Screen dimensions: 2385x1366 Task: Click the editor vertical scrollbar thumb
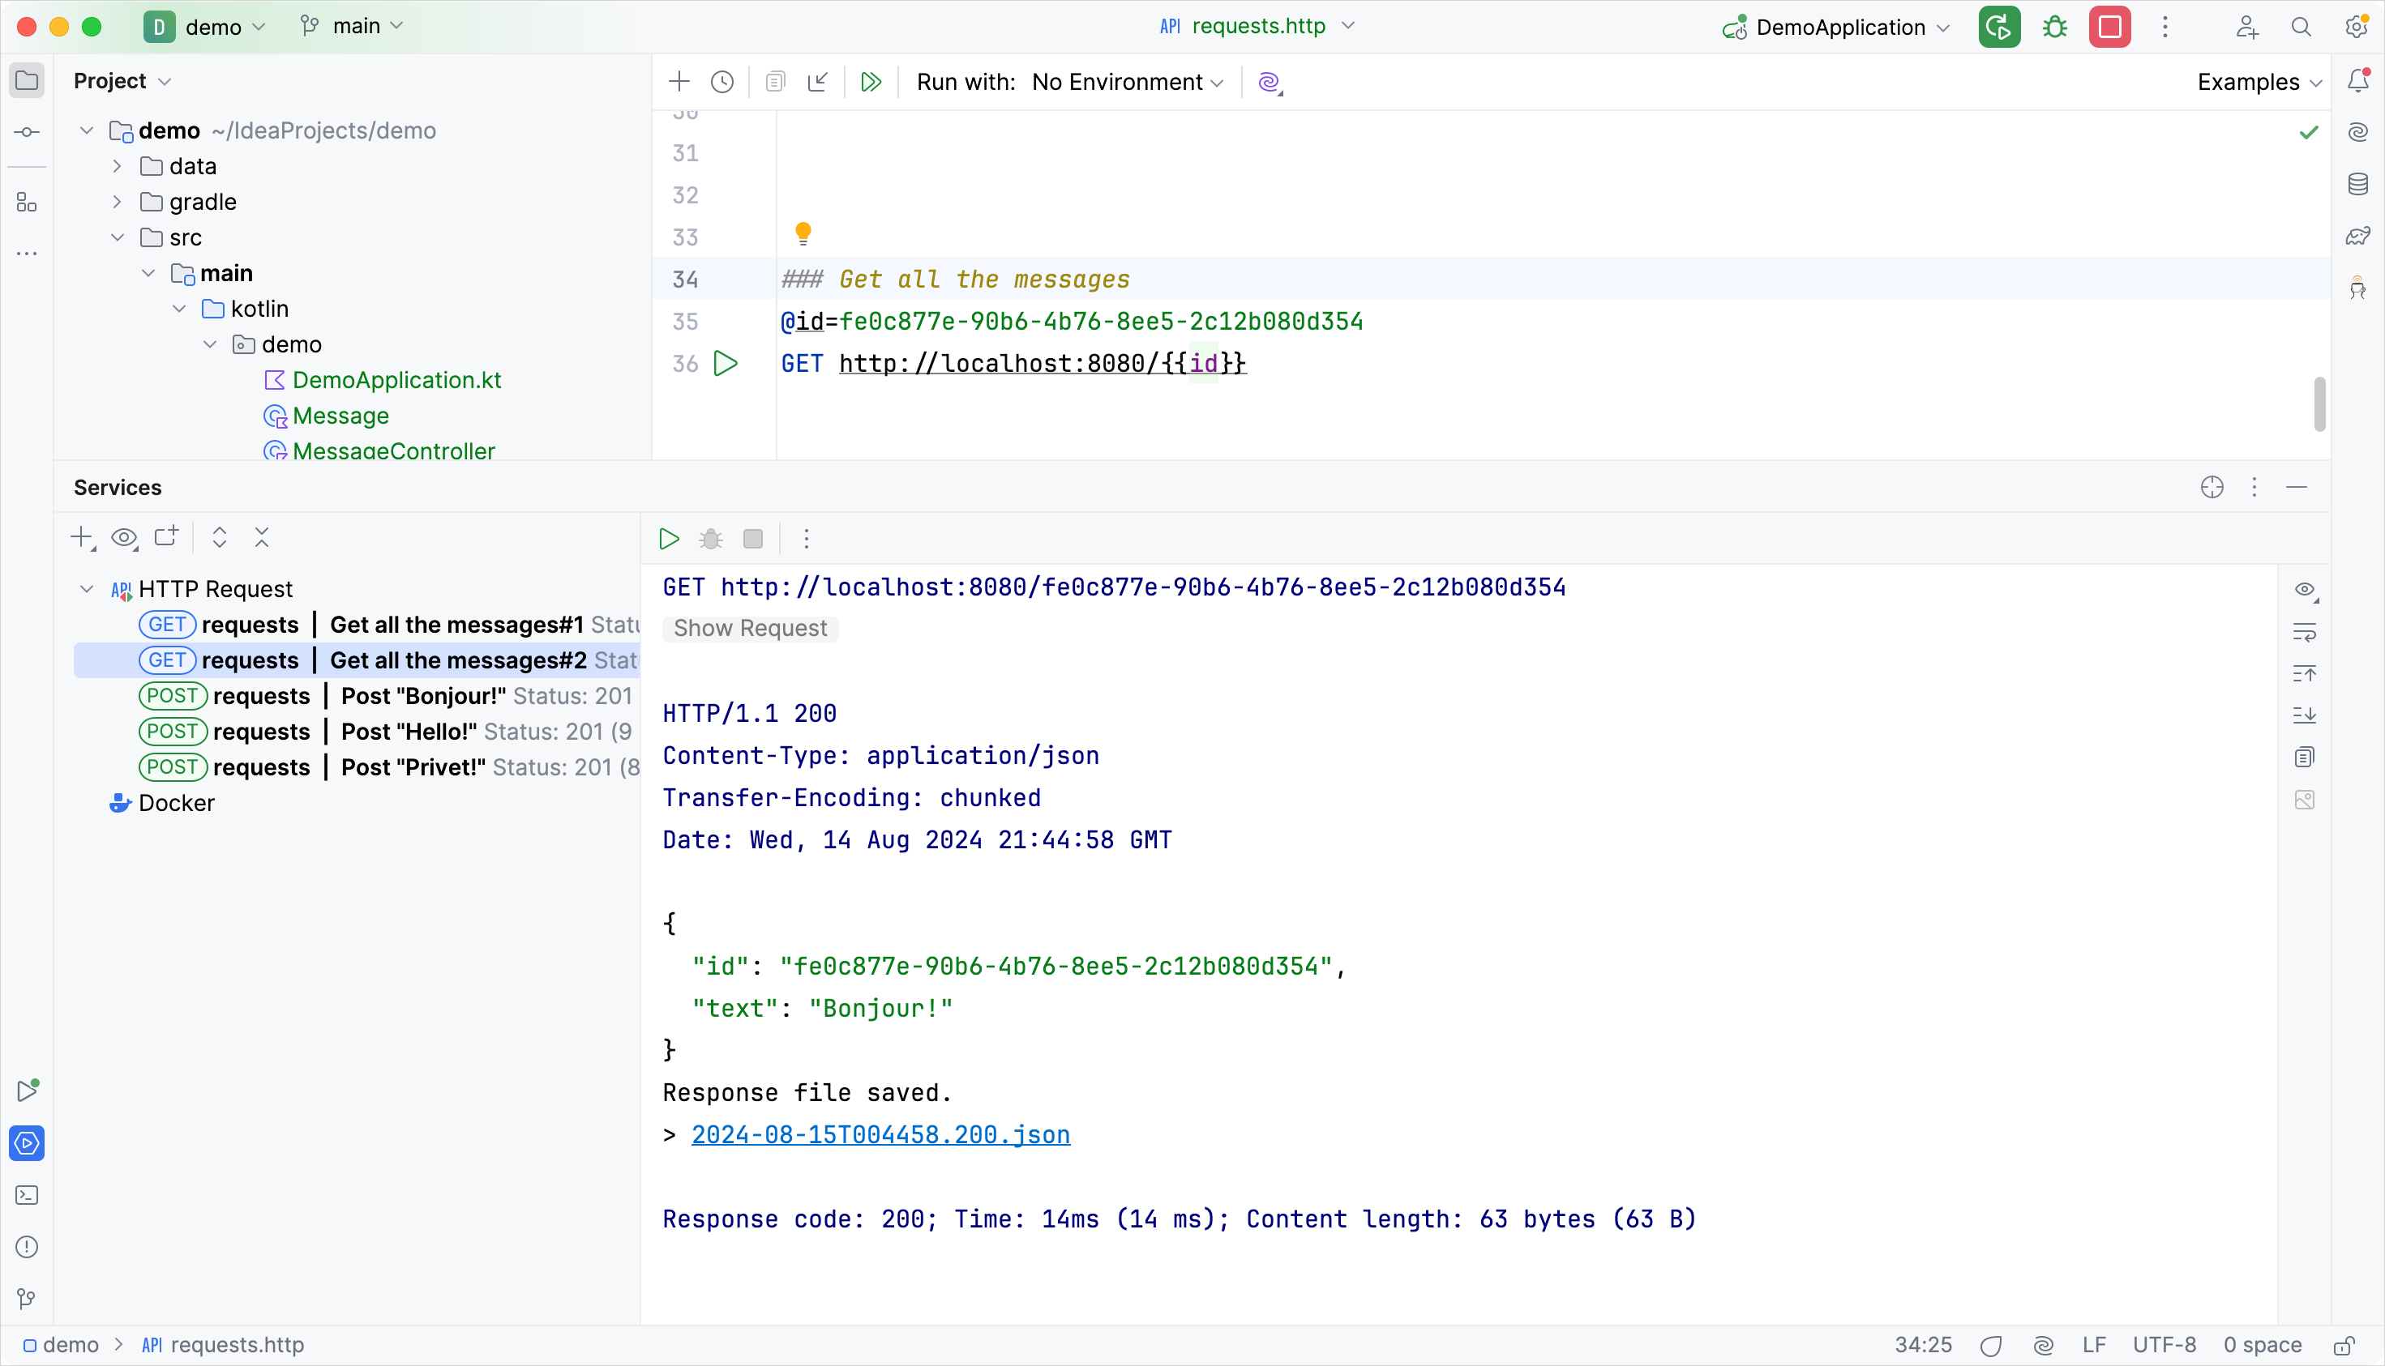pos(2319,404)
